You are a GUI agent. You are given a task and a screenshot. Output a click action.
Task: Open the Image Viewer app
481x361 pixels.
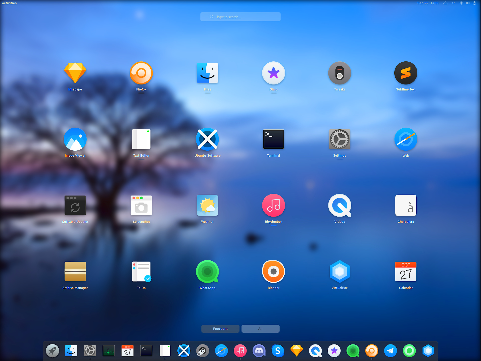click(75, 139)
